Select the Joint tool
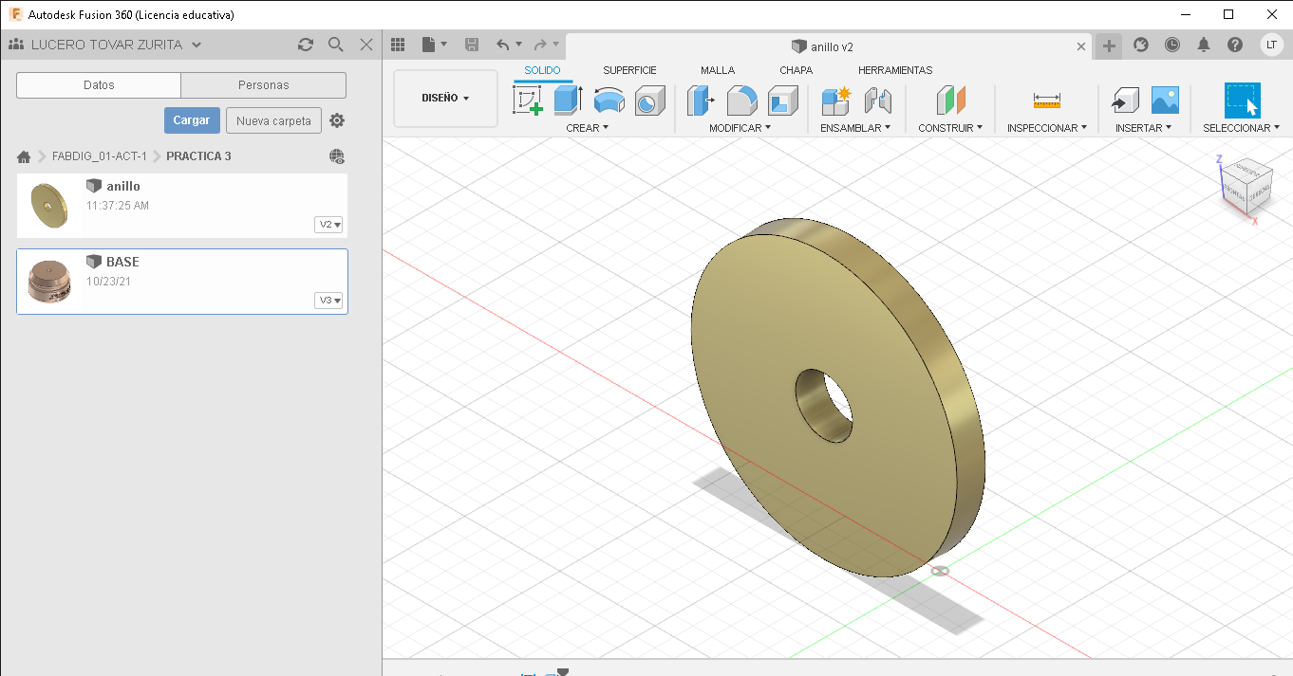 point(877,100)
